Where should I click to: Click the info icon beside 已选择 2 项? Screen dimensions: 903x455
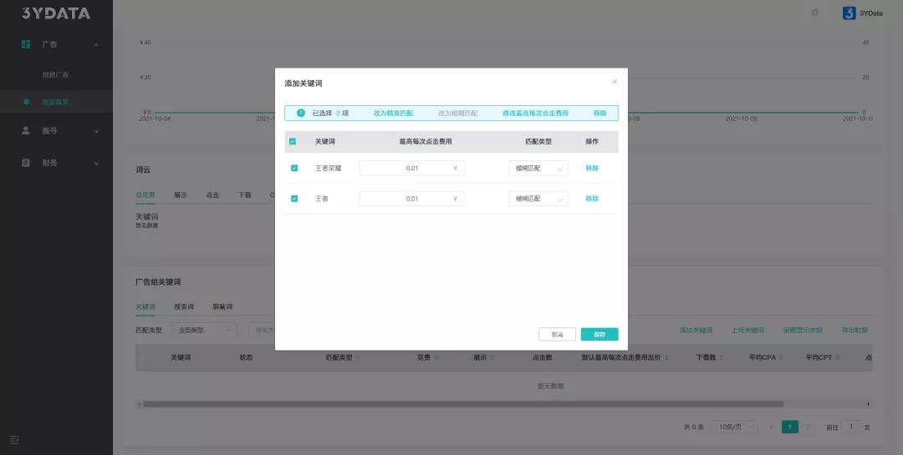301,113
